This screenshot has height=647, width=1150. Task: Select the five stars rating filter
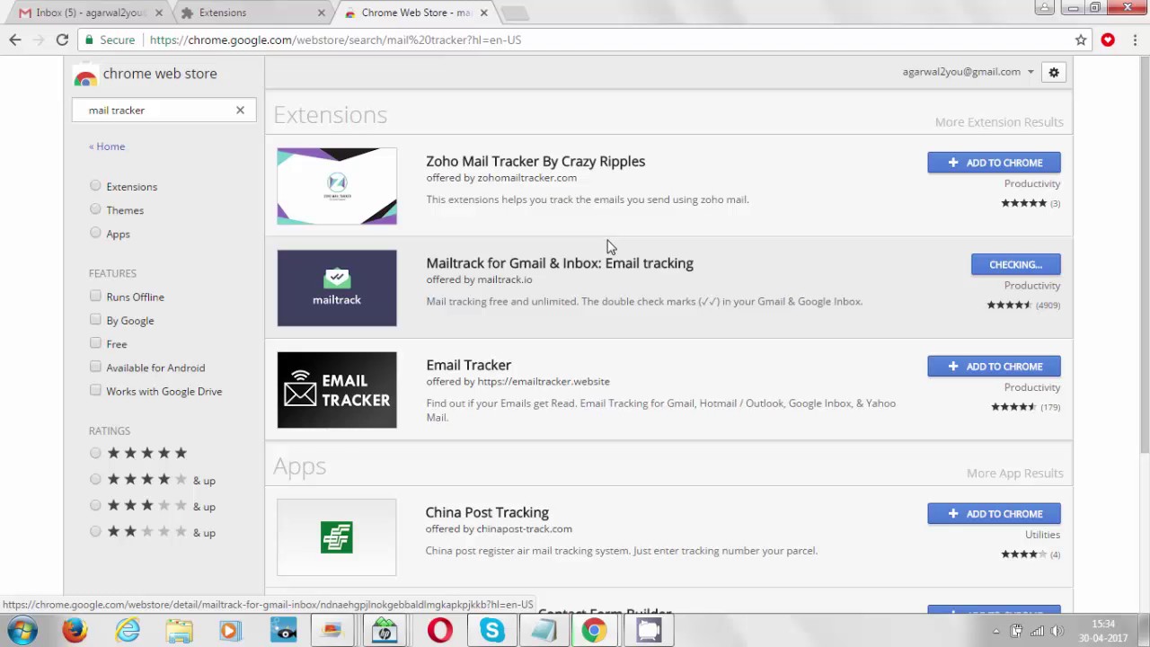tap(95, 453)
